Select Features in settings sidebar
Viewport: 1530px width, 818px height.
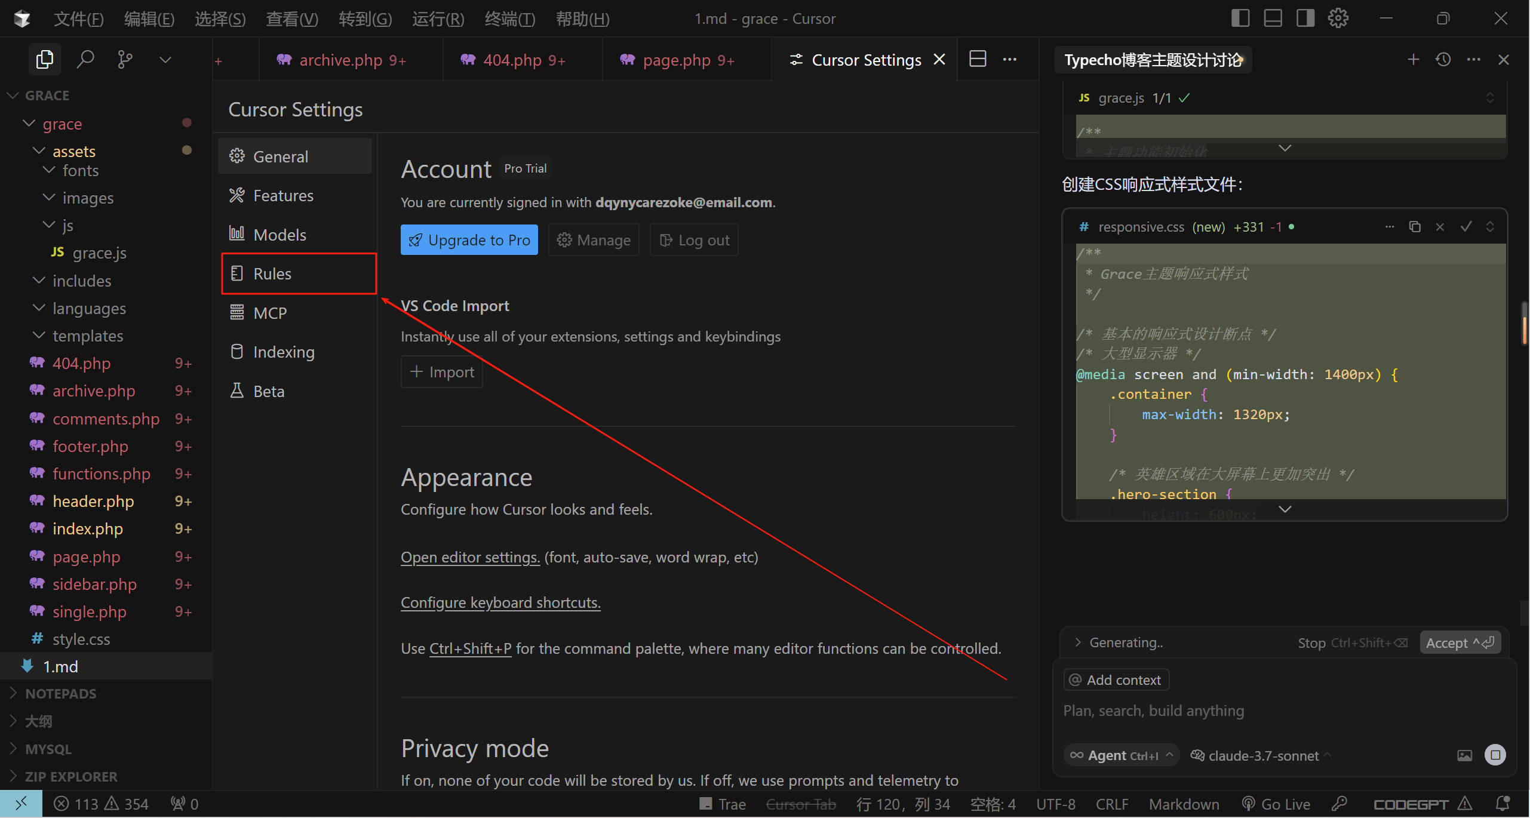click(296, 195)
